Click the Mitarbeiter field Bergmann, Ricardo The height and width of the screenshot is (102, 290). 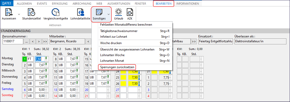(x=67, y=42)
